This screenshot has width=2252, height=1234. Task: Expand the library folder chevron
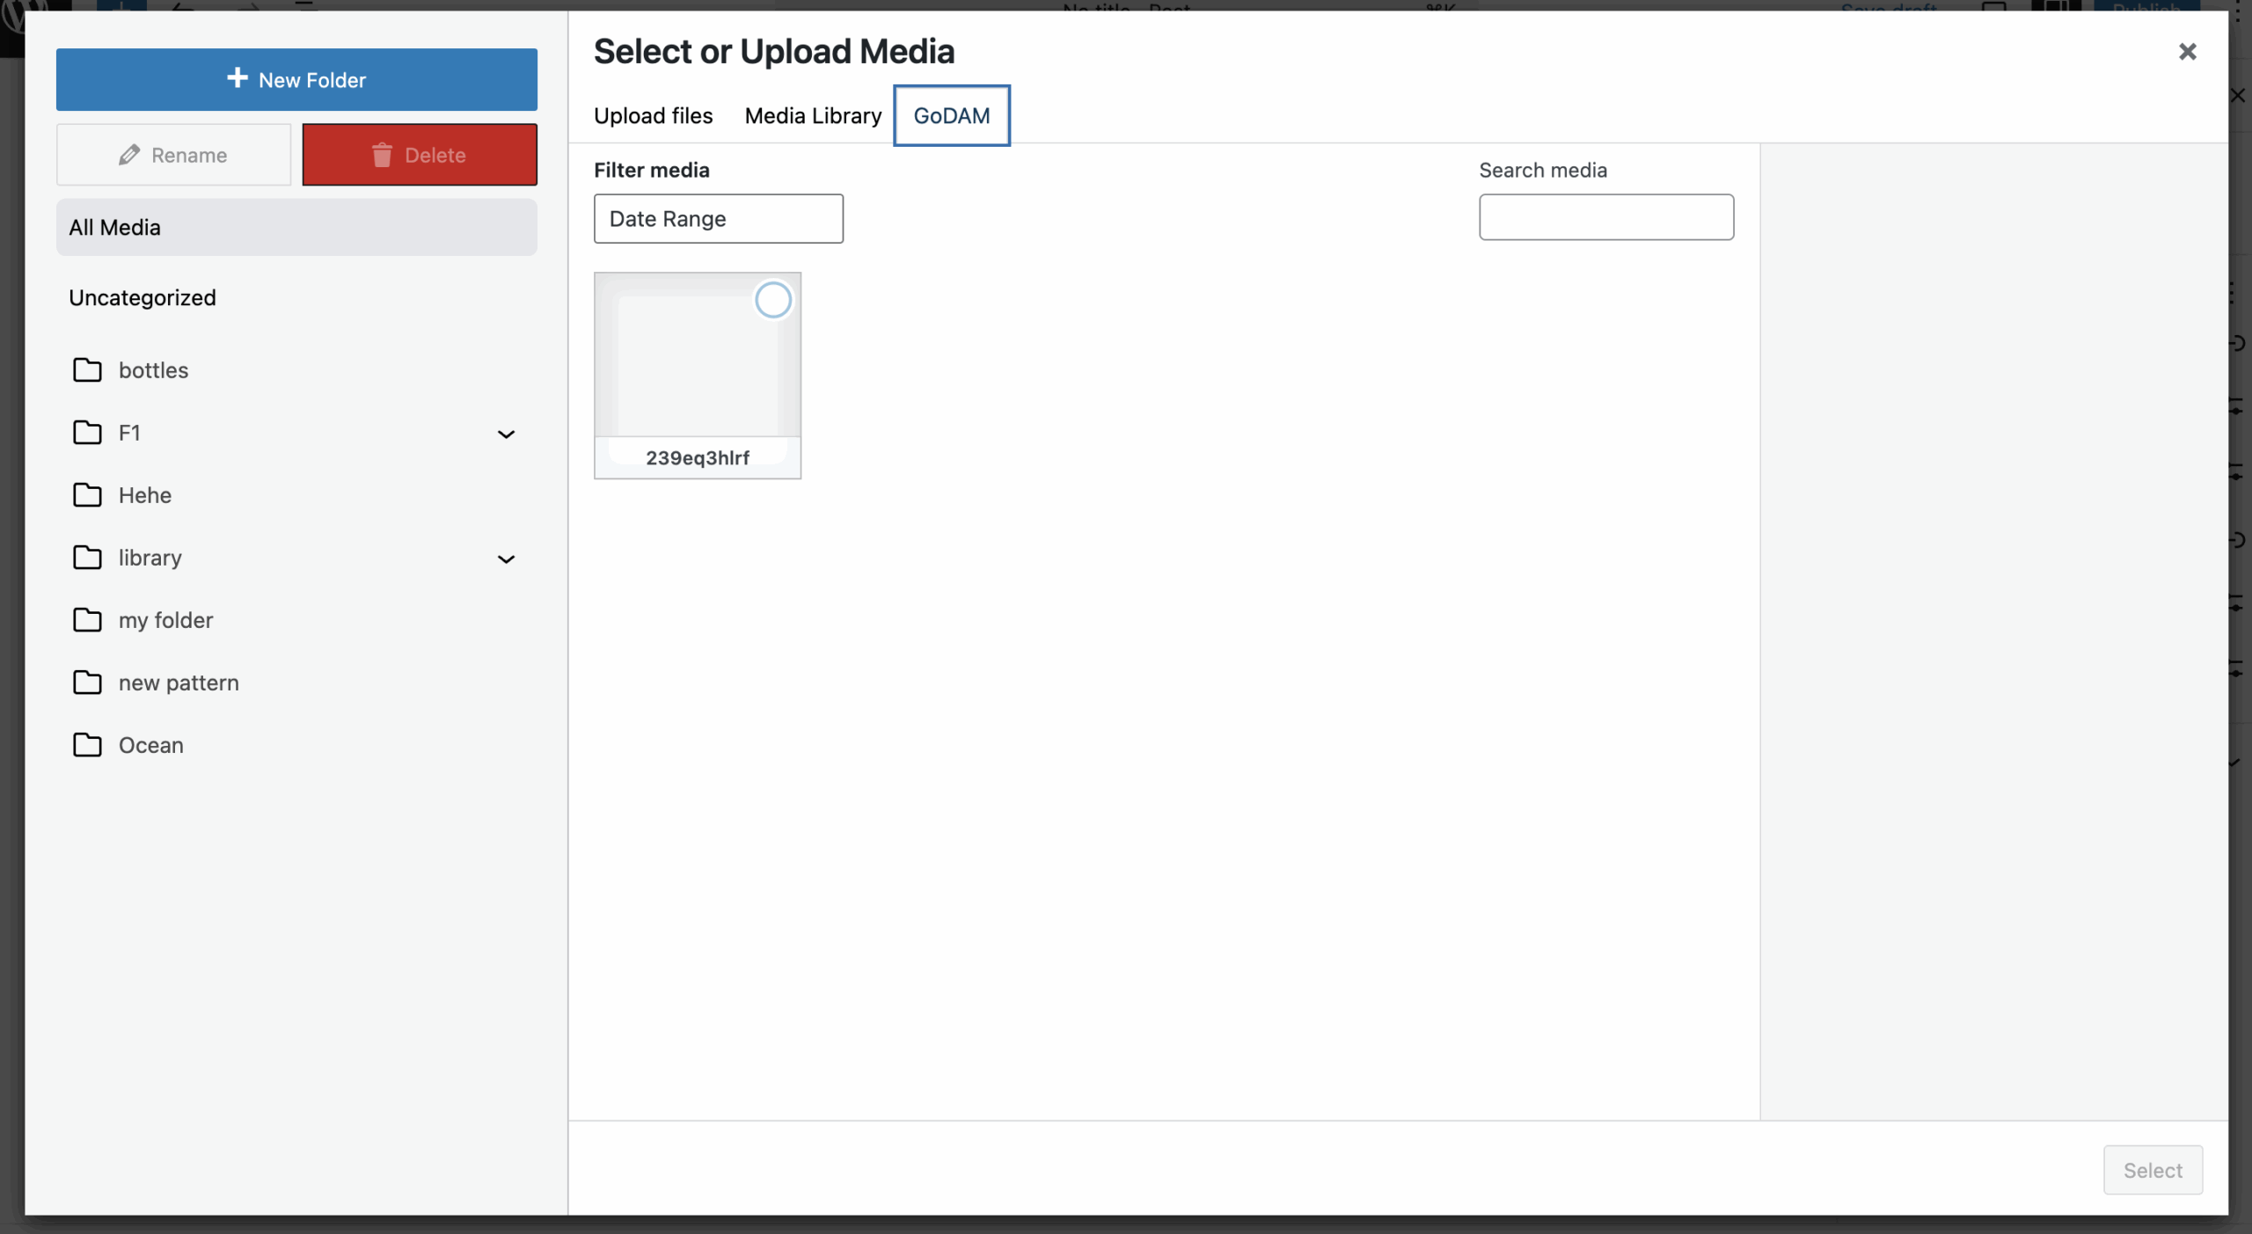coord(507,559)
